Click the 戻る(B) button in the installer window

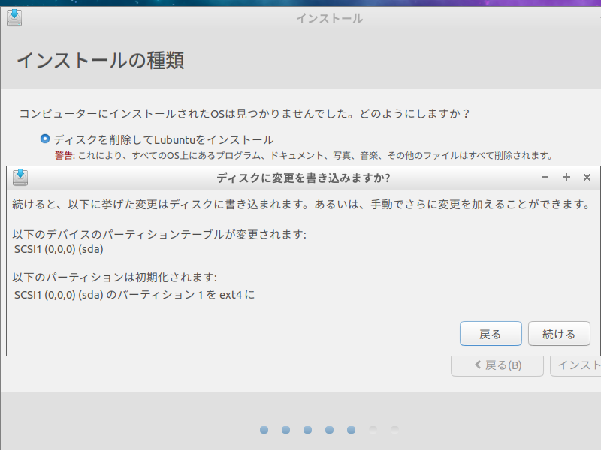[x=497, y=365]
